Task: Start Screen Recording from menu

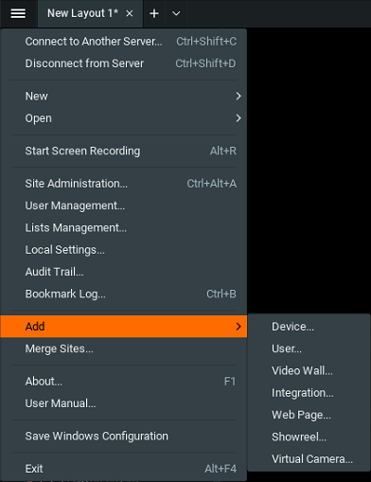Action: (124, 151)
